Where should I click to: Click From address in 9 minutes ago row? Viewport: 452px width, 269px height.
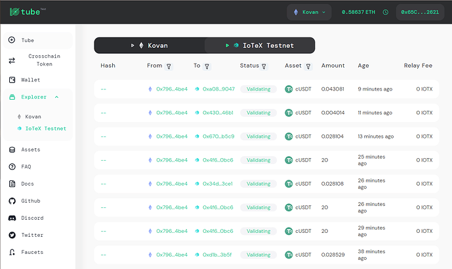(x=172, y=89)
